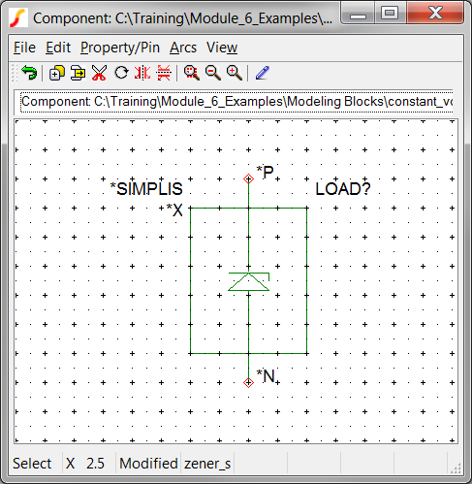Open the View menu

click(222, 48)
